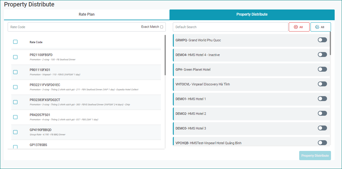Turn on Green Planet Hotel switch
This screenshot has height=169, width=342.
coord(322,69)
